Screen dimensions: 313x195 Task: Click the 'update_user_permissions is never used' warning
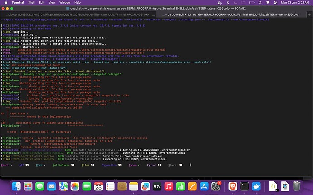54,105
